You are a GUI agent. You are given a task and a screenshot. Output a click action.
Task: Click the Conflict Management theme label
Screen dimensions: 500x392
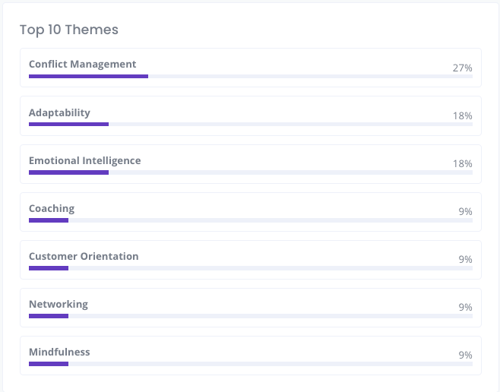coord(82,64)
